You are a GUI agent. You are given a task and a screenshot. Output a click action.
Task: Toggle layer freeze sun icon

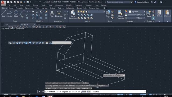[81, 12]
